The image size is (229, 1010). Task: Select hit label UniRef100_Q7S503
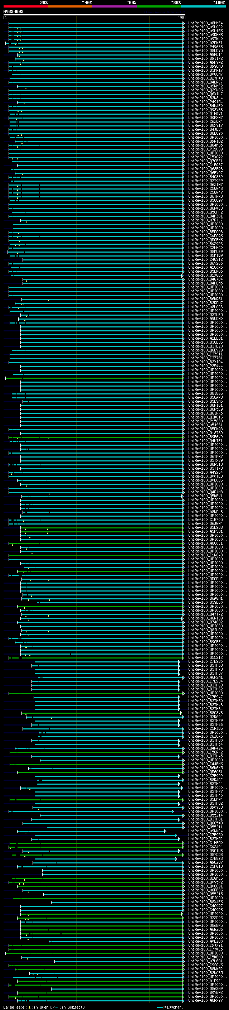205,918
